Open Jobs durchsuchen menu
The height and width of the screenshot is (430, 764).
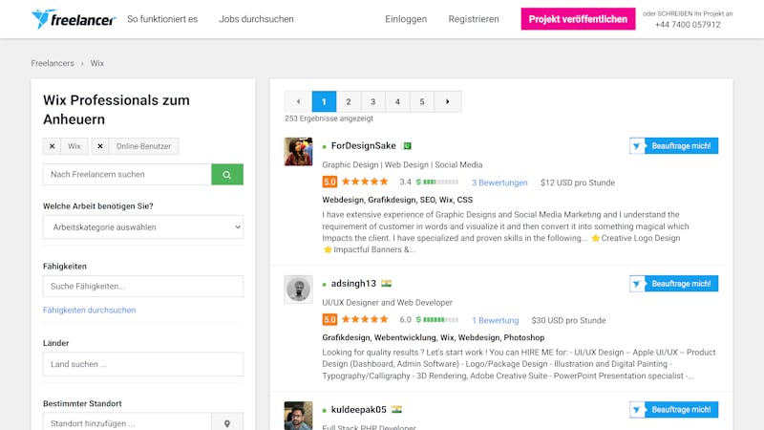[x=256, y=19]
